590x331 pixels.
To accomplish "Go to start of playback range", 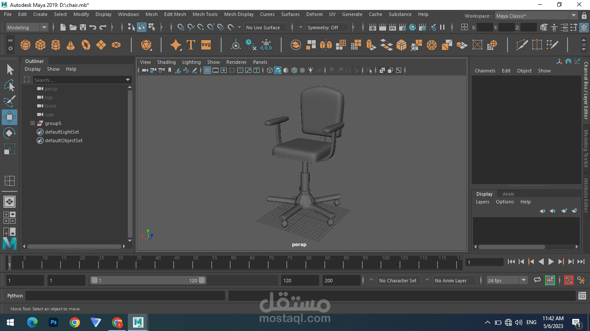I will [511, 262].
